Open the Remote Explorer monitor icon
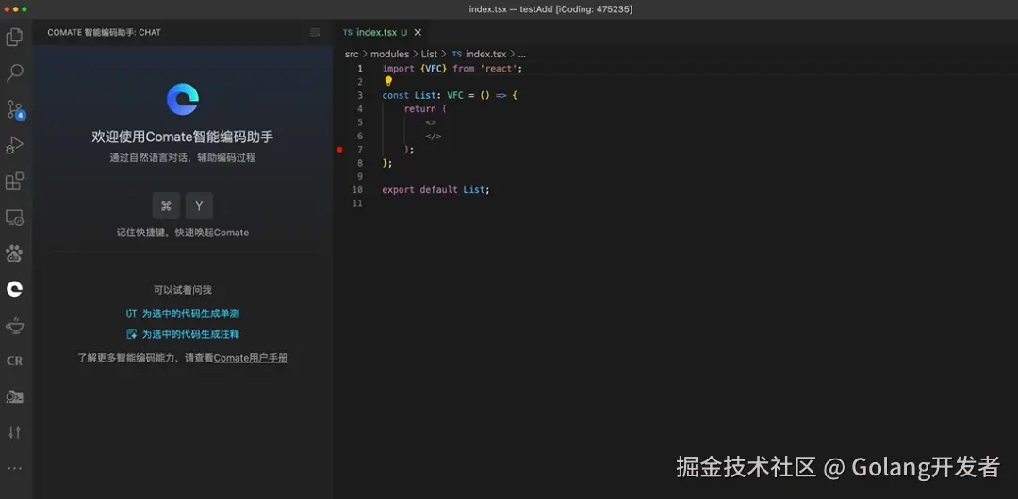 point(14,217)
